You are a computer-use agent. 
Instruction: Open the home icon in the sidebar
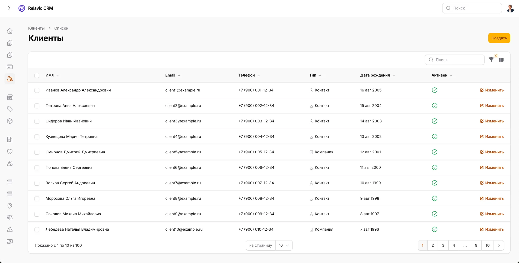click(x=10, y=31)
